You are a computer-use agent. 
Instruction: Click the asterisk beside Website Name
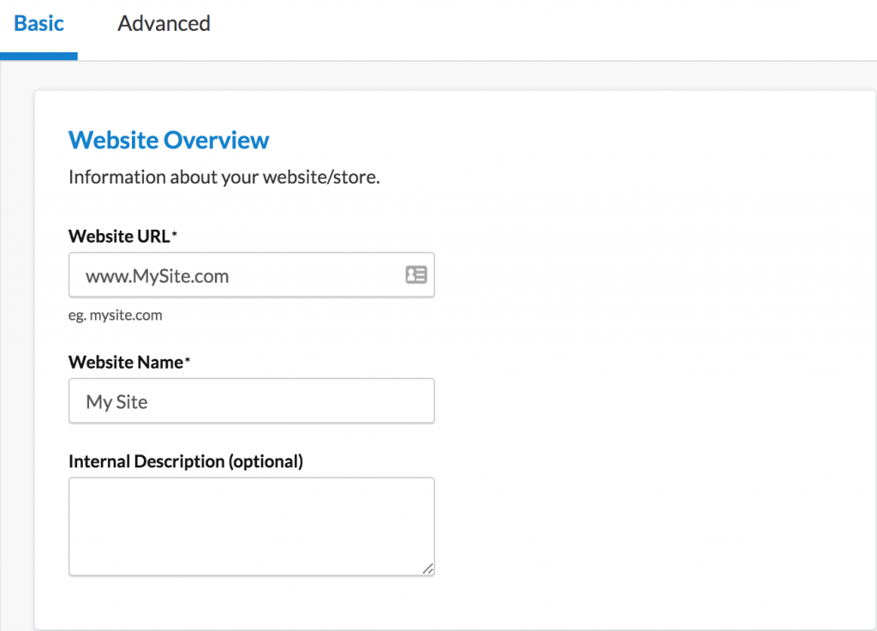188,362
